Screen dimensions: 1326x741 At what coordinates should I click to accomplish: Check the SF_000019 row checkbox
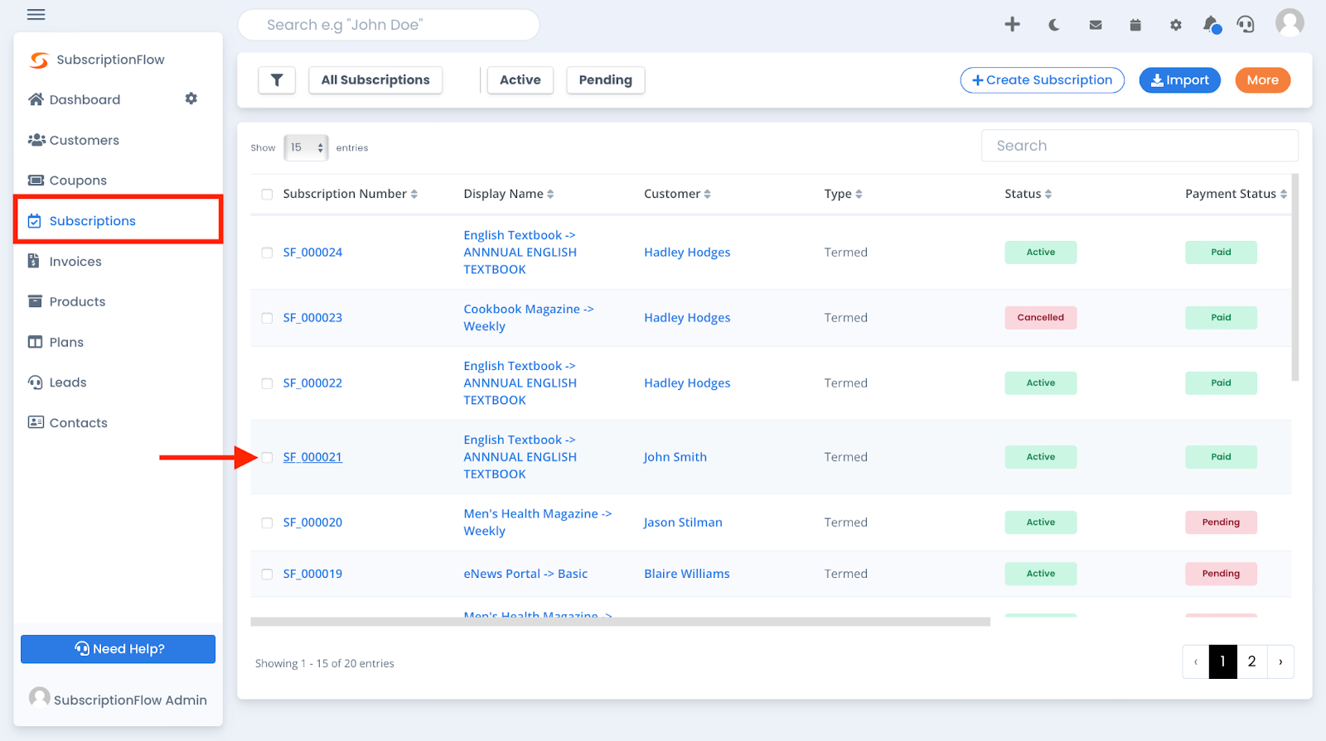(267, 574)
